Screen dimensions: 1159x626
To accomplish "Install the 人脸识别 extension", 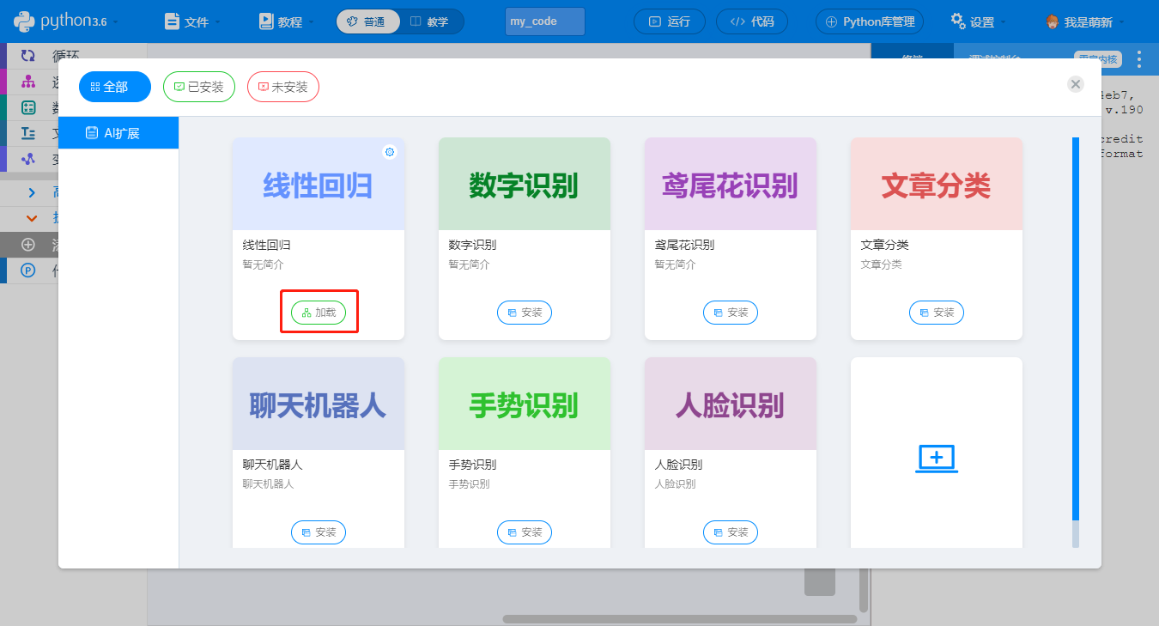I will click(x=731, y=532).
